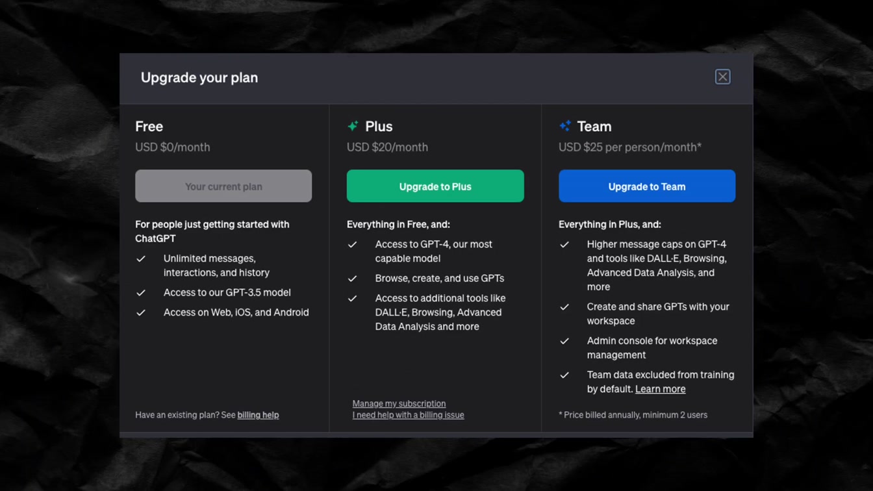Click Admin console for workspace management text
The height and width of the screenshot is (491, 873).
pos(652,348)
